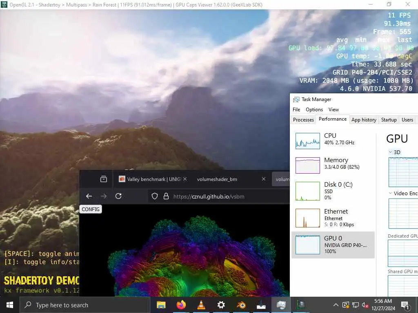Image resolution: width=418 pixels, height=313 pixels.
Task: Open Task Manager Options menu
Action: point(314,109)
